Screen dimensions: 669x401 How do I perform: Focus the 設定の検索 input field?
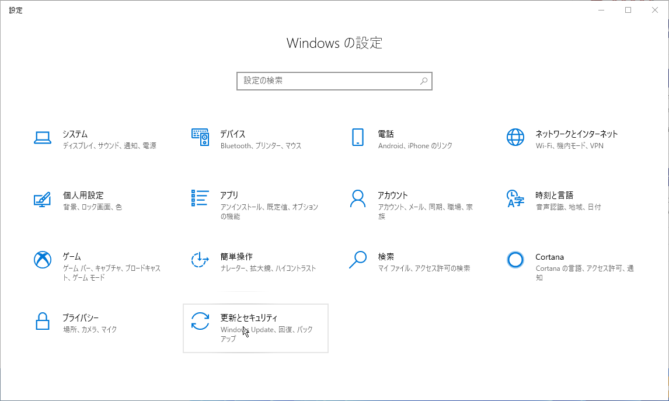334,81
